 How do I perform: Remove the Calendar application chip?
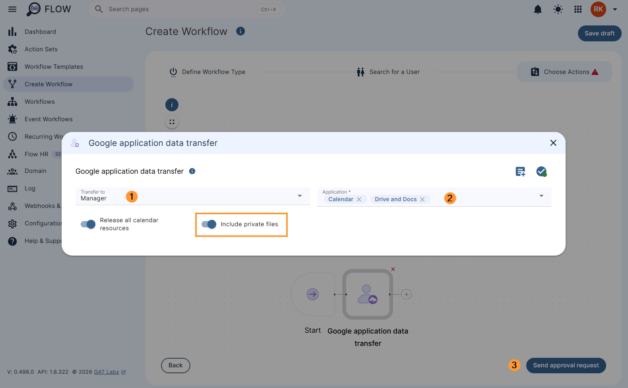359,199
